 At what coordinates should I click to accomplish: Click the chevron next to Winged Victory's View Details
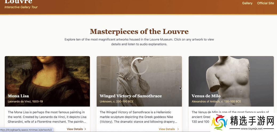178,129
